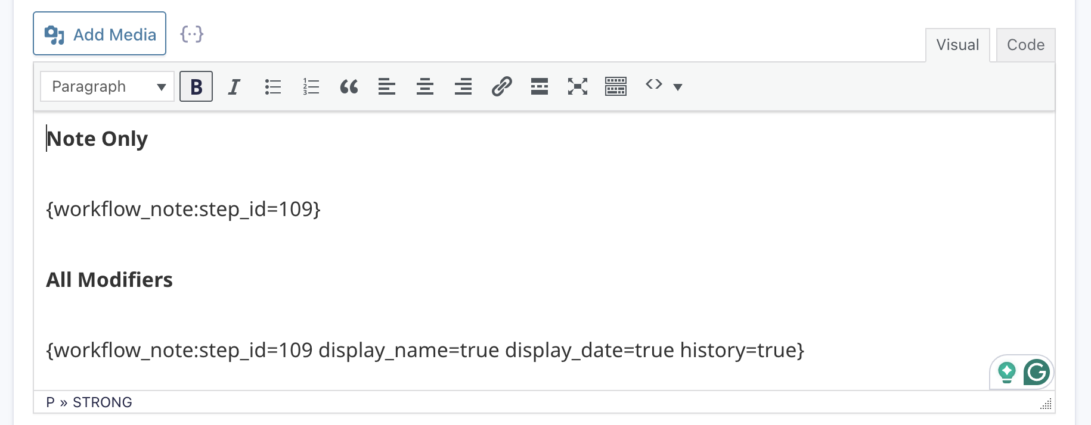Expand the code dropdown arrow
The image size is (1091, 425).
click(678, 87)
